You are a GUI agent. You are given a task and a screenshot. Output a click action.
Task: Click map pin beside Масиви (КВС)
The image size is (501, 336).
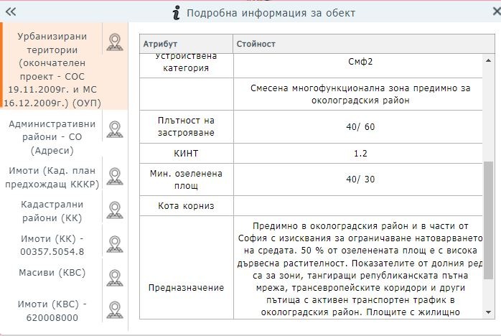114,276
